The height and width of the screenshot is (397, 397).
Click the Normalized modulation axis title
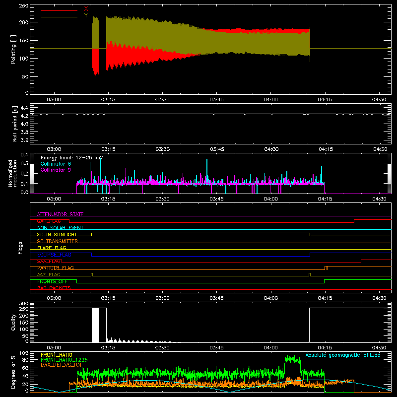pos(13,173)
